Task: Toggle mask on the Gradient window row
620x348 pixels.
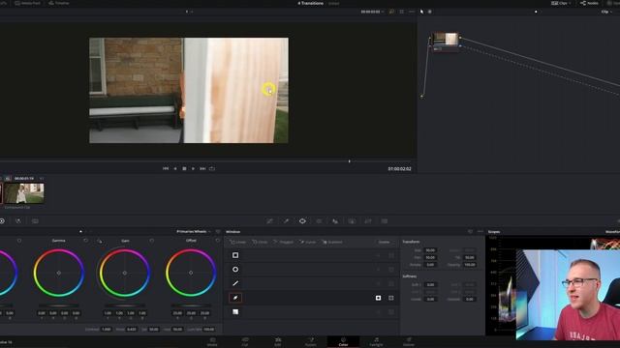Action: click(391, 311)
